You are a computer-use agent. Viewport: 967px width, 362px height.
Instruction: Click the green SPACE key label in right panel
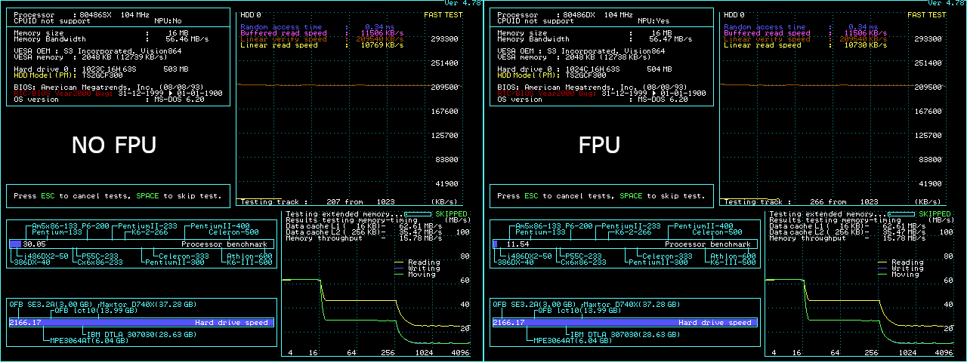tap(632, 196)
